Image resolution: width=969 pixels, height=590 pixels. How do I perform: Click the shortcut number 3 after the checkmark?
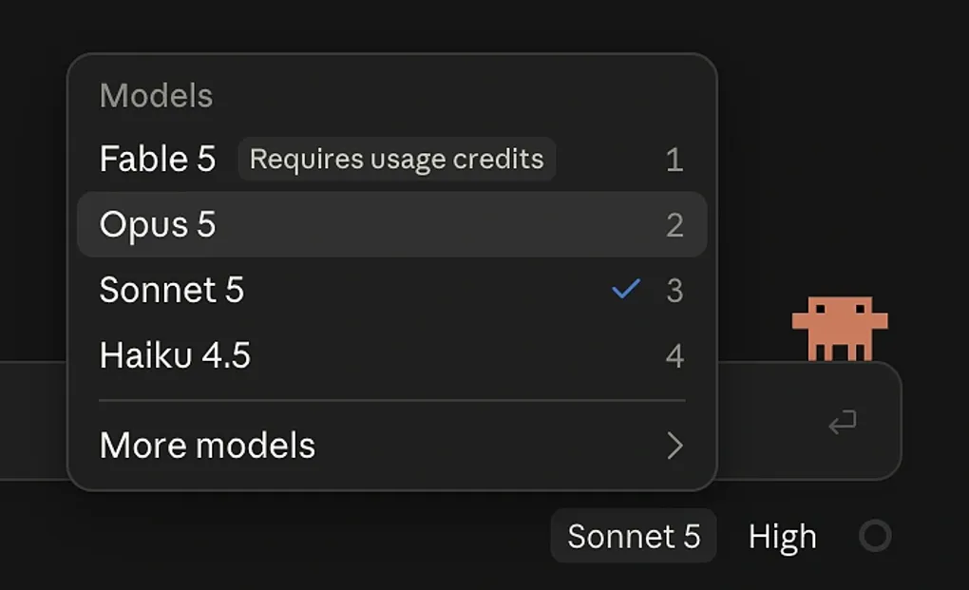pos(674,291)
